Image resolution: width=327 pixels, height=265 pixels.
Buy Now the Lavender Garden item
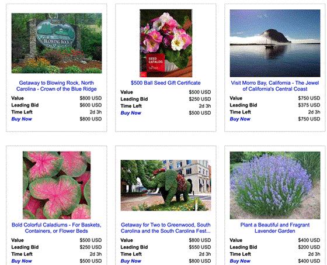(x=240, y=261)
